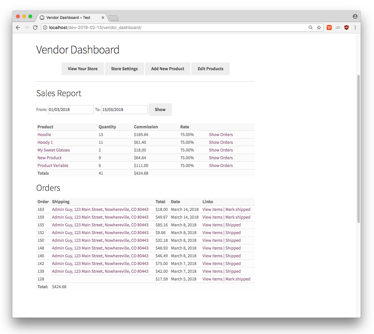Click the page's vertical scrollbar
This screenshot has width=374, height=334.
coord(359,148)
